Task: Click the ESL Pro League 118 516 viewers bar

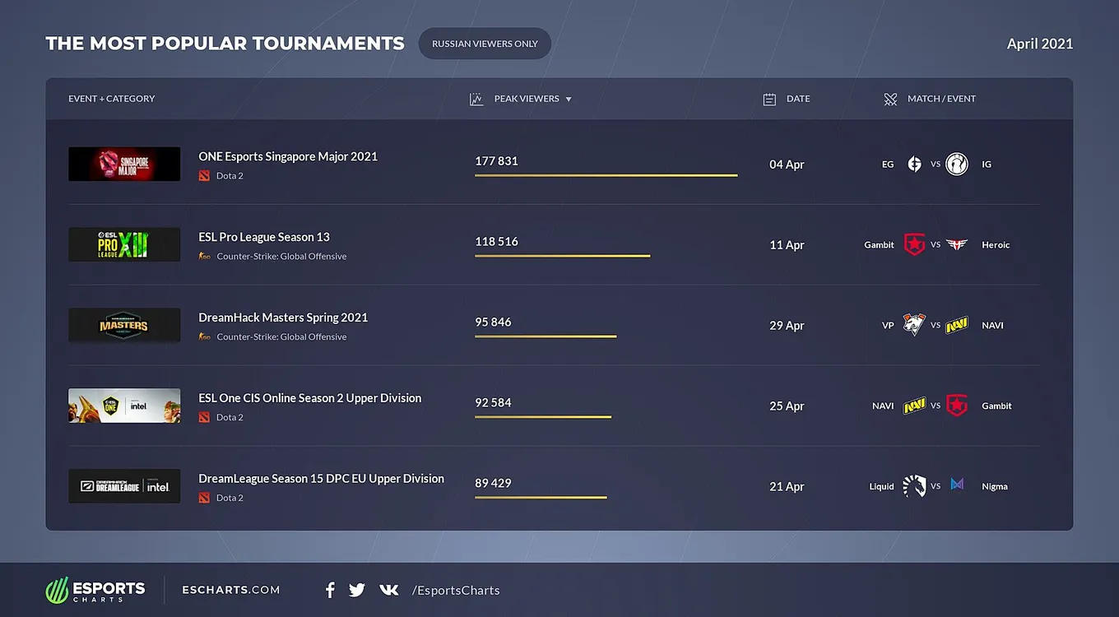Action: 562,256
